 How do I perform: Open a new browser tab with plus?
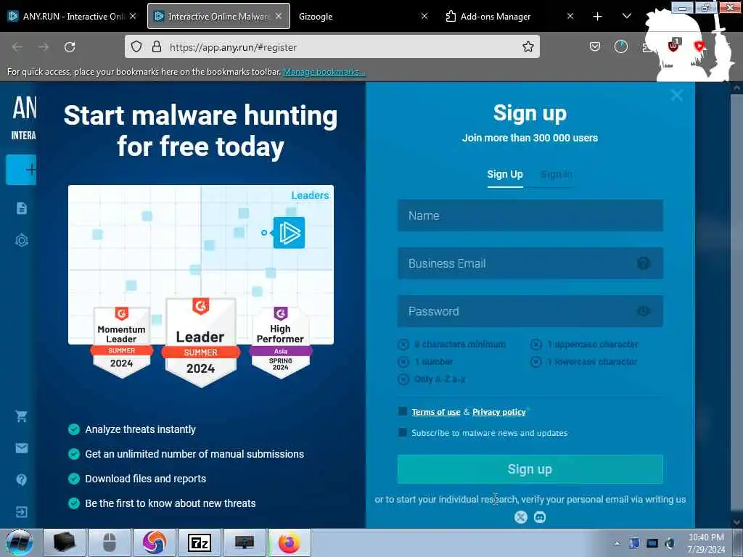(x=598, y=17)
